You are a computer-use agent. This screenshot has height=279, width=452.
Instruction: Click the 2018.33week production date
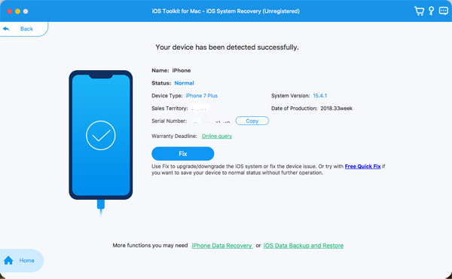(x=337, y=109)
